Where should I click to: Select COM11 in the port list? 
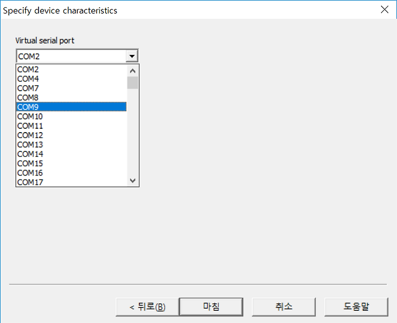click(x=71, y=125)
